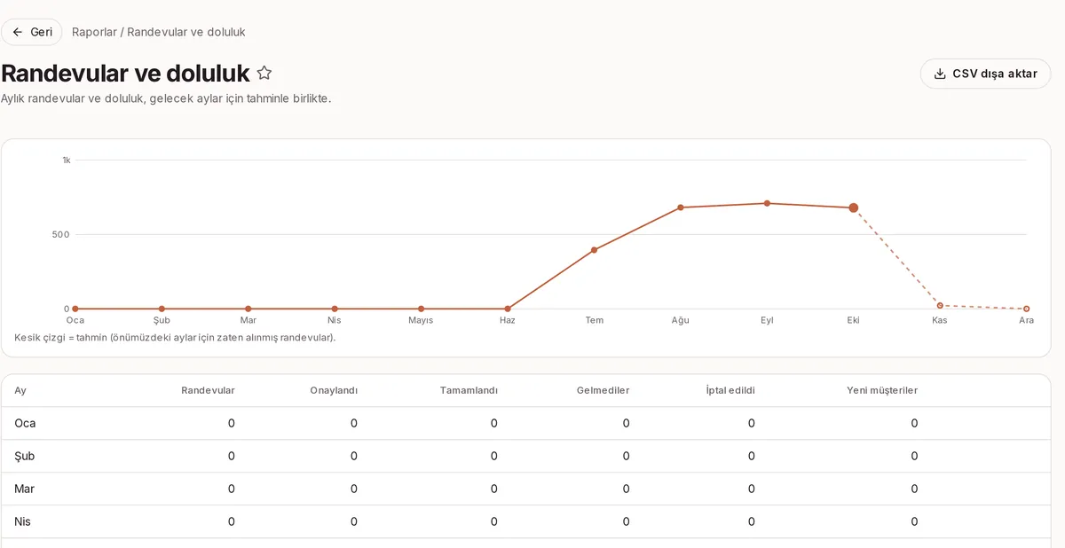The width and height of the screenshot is (1065, 548).
Task: Click the star favorite icon beside title
Action: point(264,74)
